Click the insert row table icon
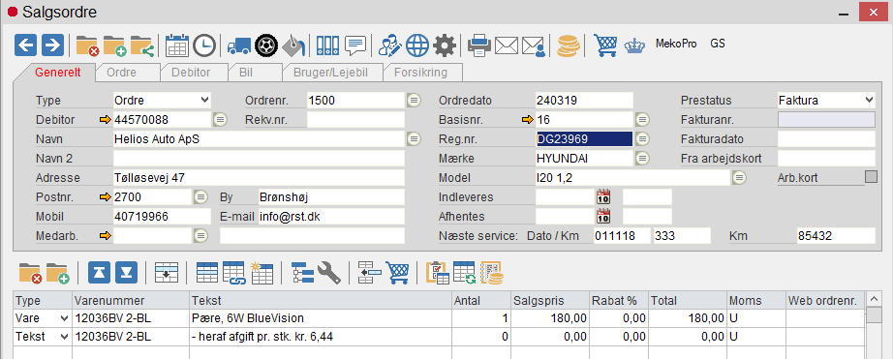This screenshot has height=359, width=893. tap(167, 273)
